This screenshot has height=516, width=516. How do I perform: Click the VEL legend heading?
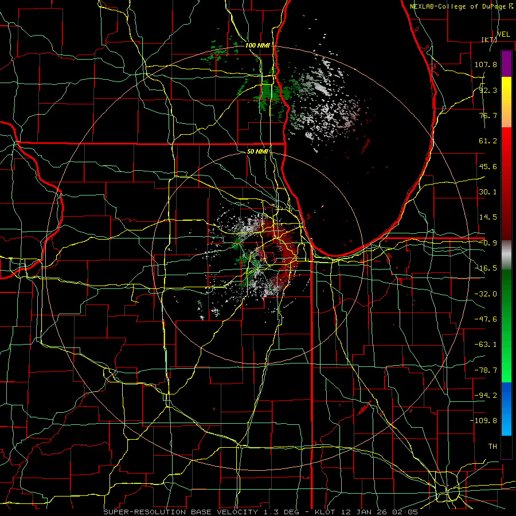click(x=503, y=34)
